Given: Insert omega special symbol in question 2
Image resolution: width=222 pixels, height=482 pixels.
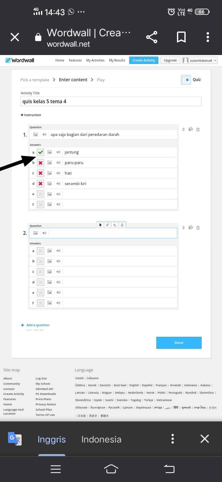Looking at the screenshot, I should click(122, 225).
